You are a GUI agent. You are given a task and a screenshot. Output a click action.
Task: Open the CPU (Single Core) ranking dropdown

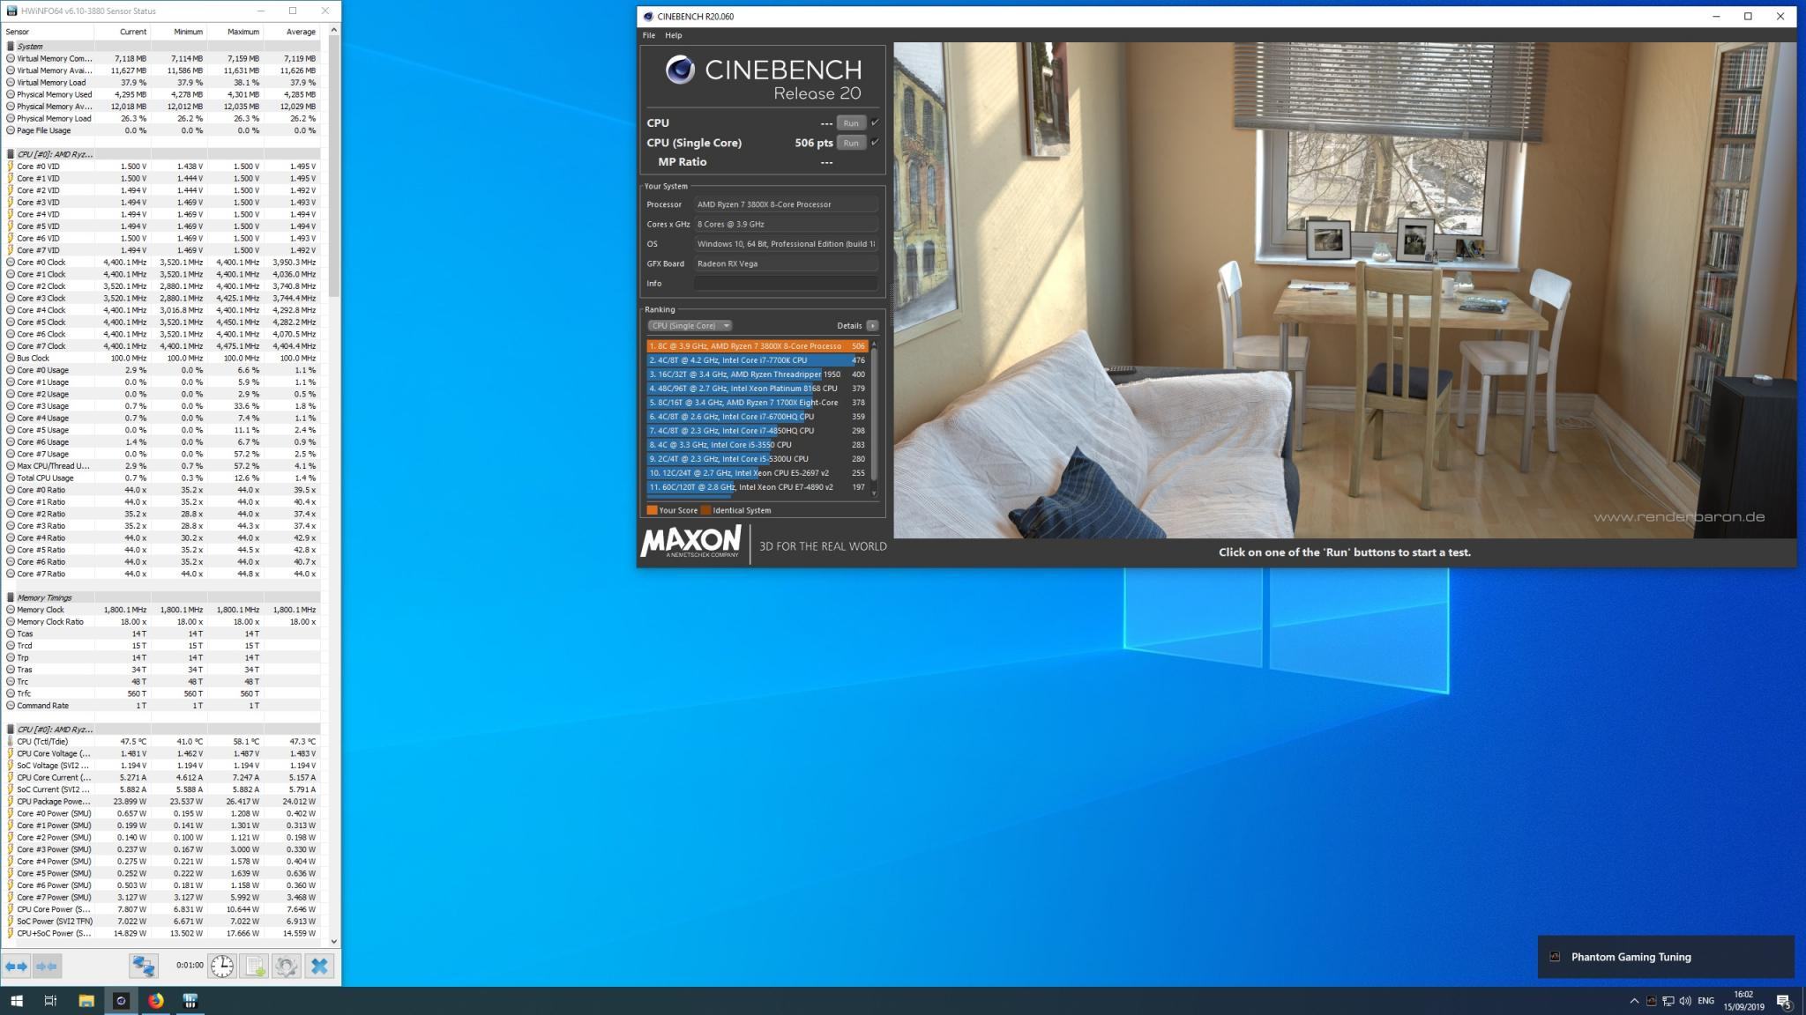click(689, 326)
